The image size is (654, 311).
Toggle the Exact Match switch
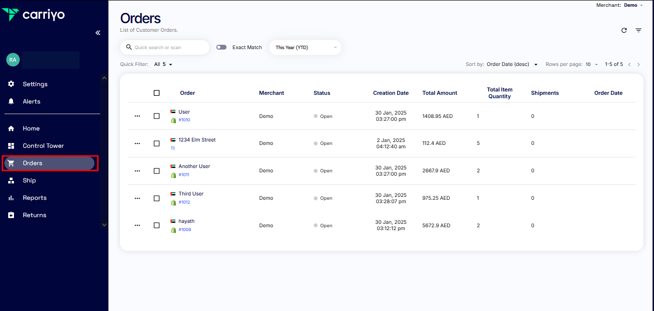[x=221, y=47]
